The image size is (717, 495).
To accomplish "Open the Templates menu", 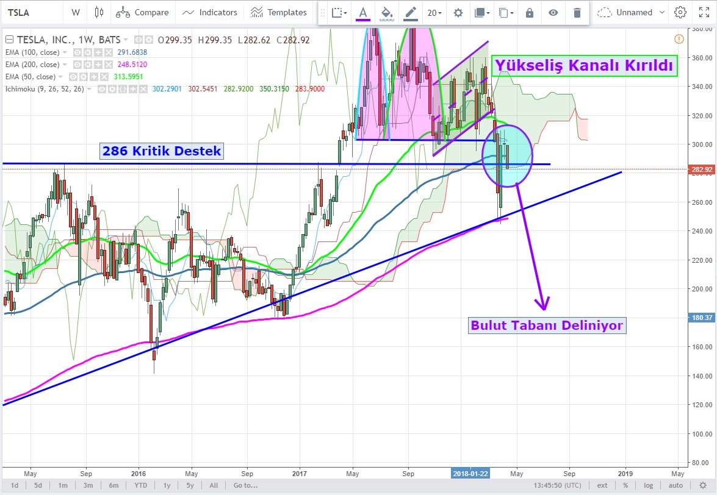I will click(278, 12).
